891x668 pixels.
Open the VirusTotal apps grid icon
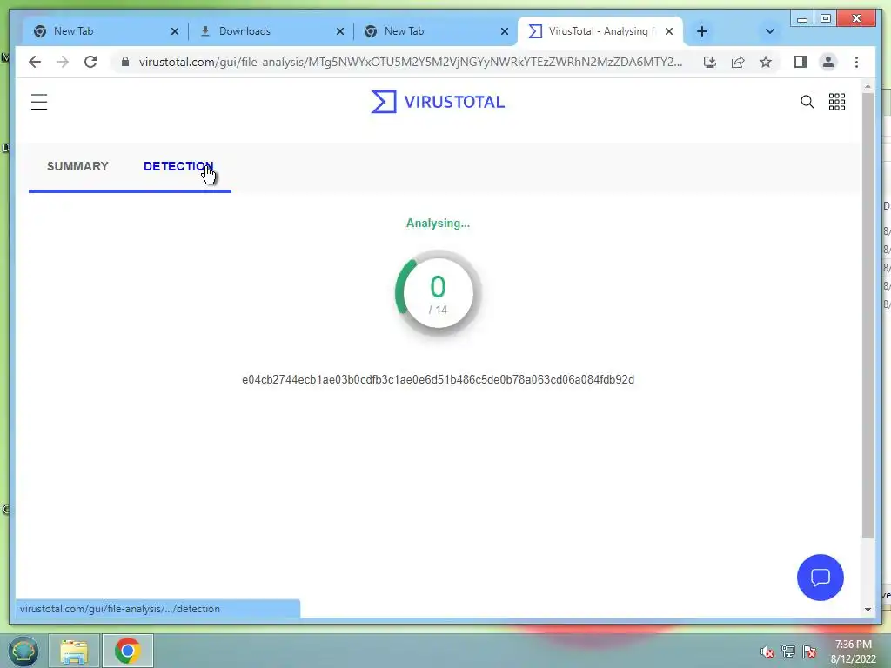(837, 102)
